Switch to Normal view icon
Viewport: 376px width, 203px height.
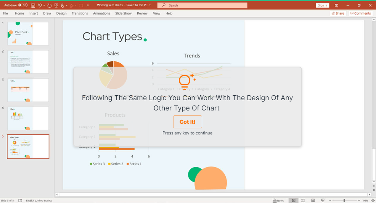(293, 200)
